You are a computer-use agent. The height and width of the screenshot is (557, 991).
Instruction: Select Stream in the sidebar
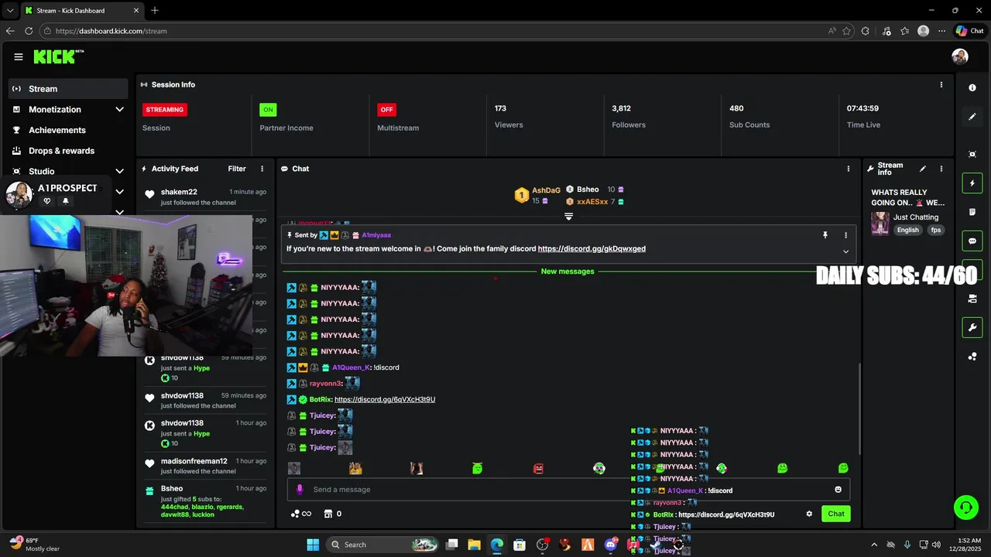(68, 89)
